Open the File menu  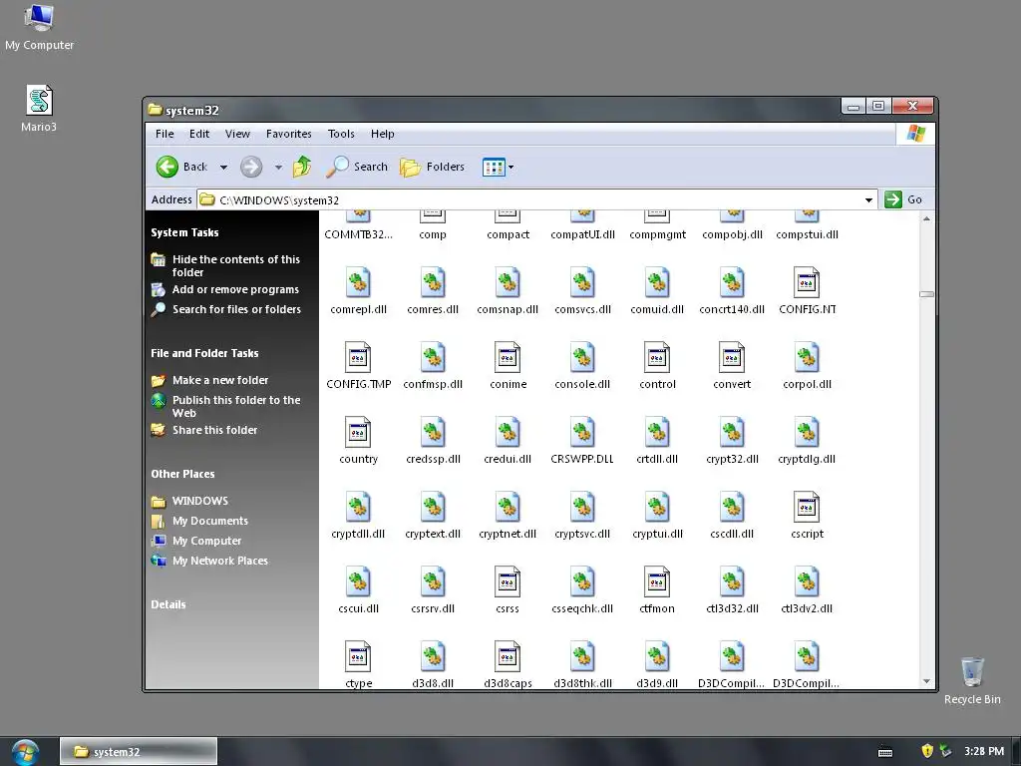coord(165,134)
